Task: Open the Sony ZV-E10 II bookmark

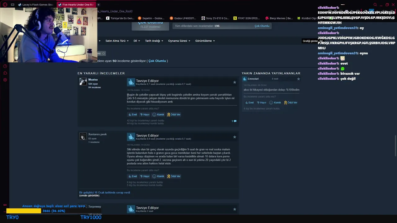Action: point(215,18)
